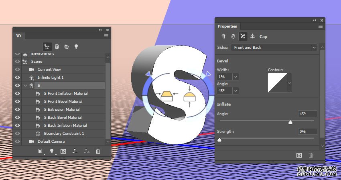Toggle visibility of Current View
This screenshot has width=341, height=180.
[x=17, y=70]
